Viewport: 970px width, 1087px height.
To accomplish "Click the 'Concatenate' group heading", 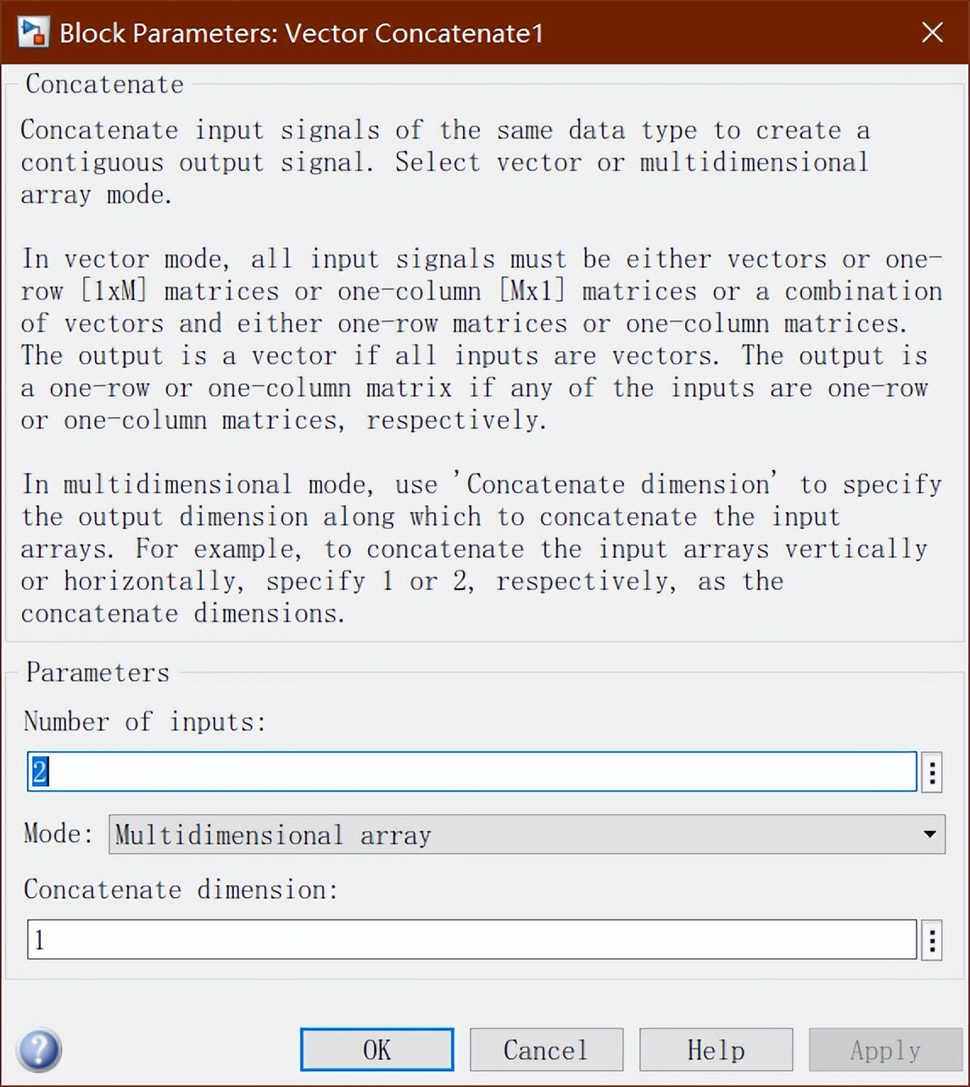I will (104, 84).
